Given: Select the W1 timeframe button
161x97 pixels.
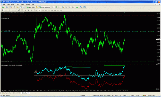Looking at the screenshot, I should point(58,10).
